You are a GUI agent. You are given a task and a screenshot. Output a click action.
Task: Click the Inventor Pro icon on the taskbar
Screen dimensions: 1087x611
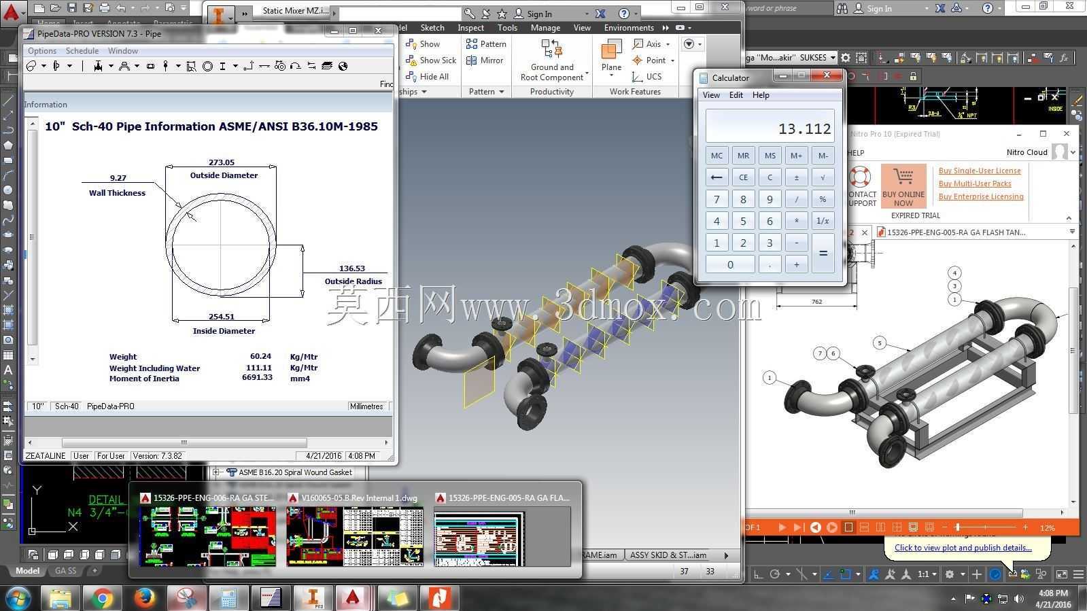tap(313, 598)
